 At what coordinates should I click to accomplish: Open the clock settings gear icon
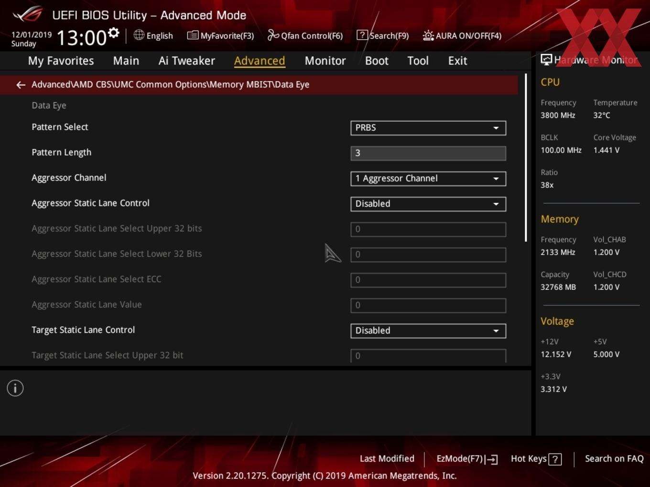[x=114, y=32]
